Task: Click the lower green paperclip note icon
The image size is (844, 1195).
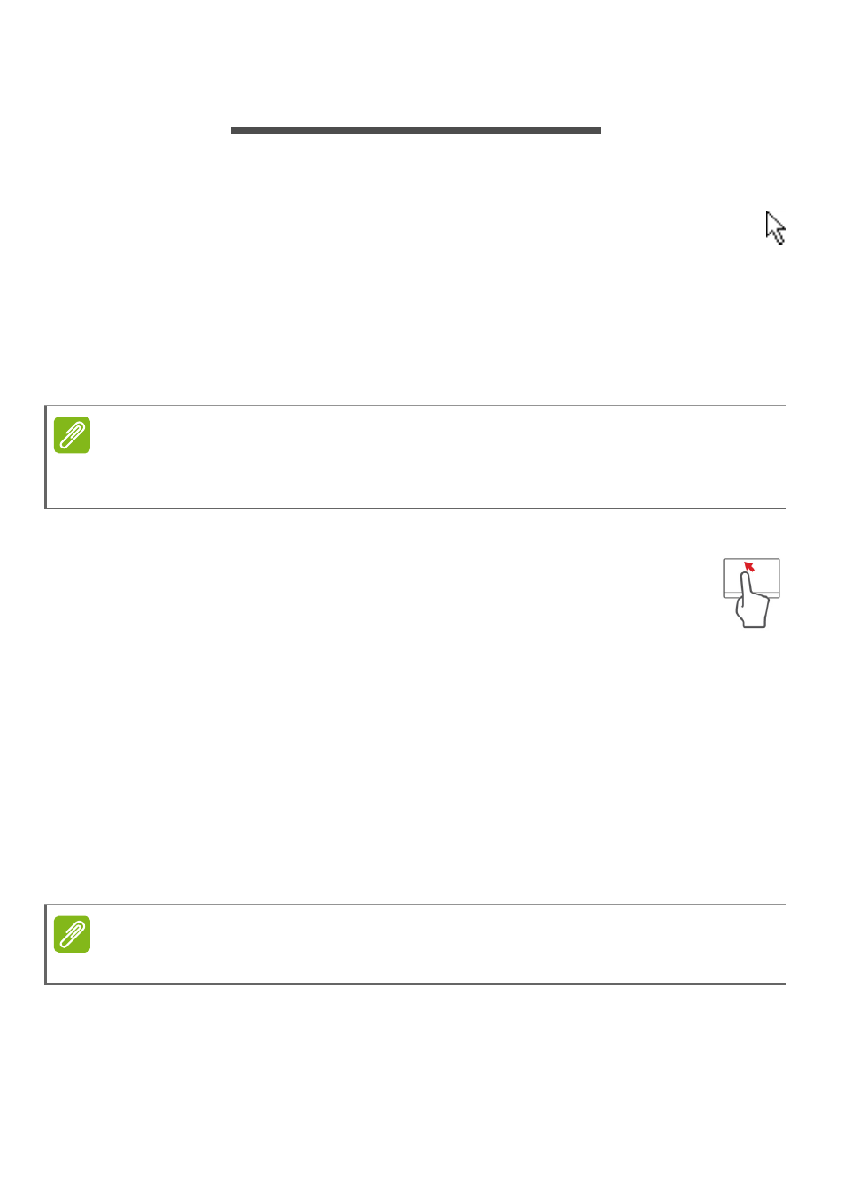Action: click(72, 934)
